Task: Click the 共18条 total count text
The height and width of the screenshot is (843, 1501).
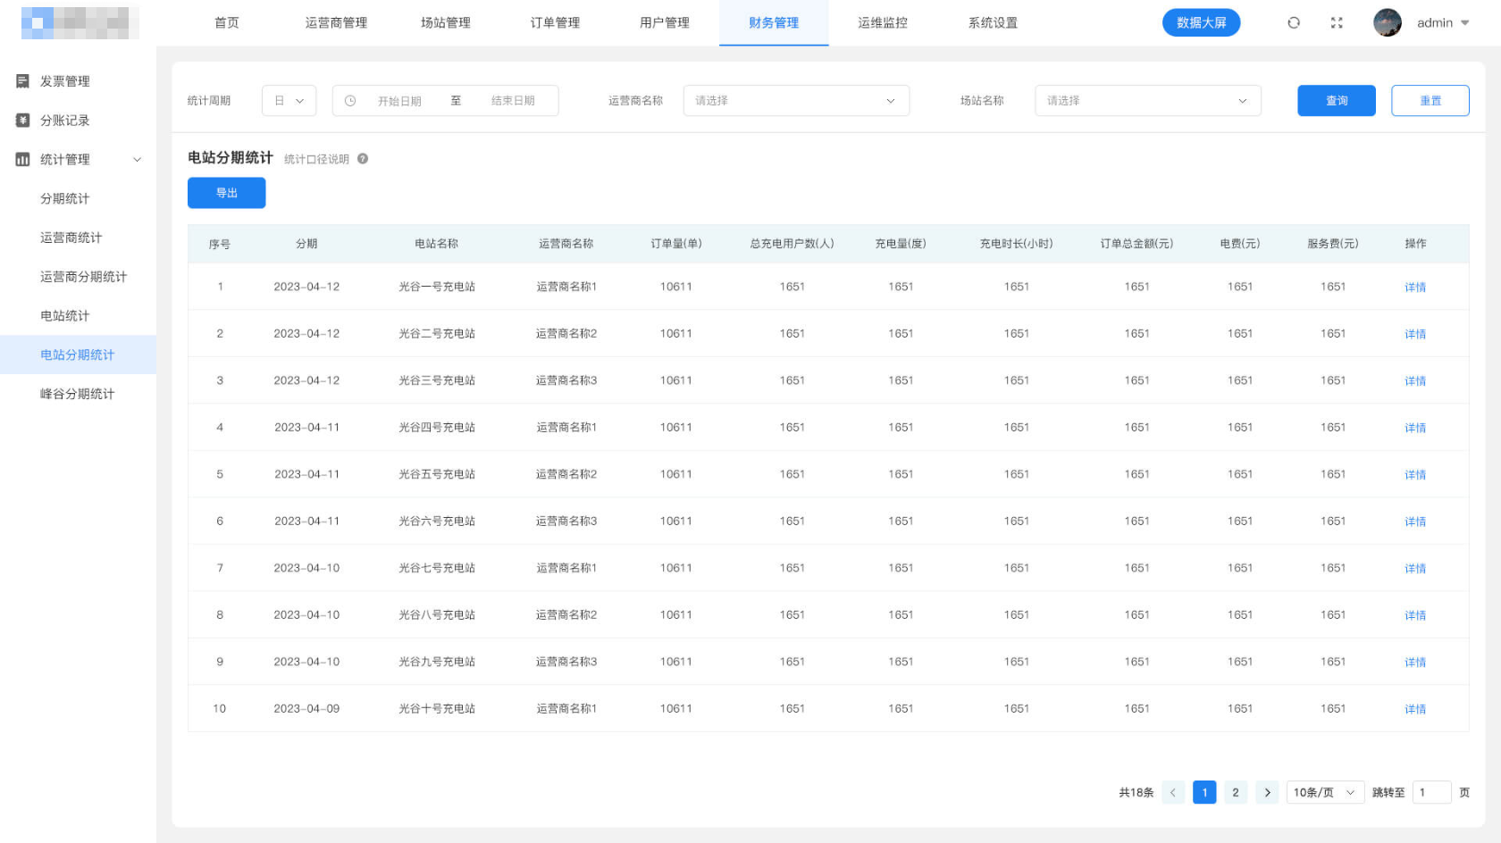Action: pos(1136,792)
